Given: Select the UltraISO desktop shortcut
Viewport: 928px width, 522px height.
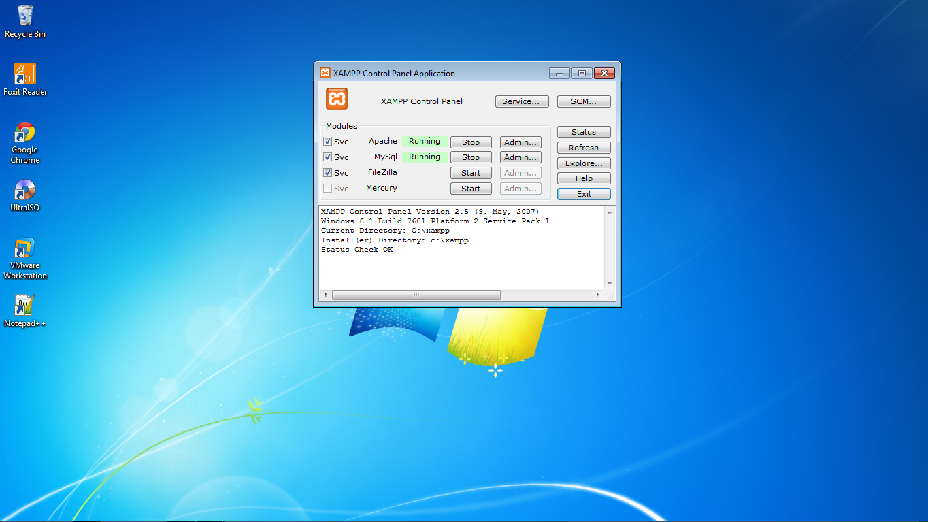Looking at the screenshot, I should click(x=25, y=196).
